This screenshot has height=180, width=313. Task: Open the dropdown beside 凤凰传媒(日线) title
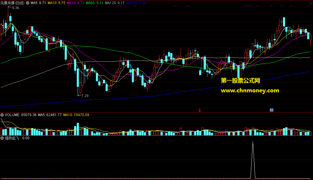(x=28, y=3)
